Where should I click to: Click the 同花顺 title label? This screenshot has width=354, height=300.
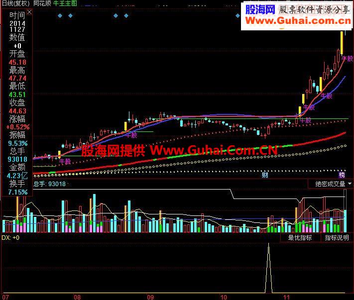tap(42, 3)
